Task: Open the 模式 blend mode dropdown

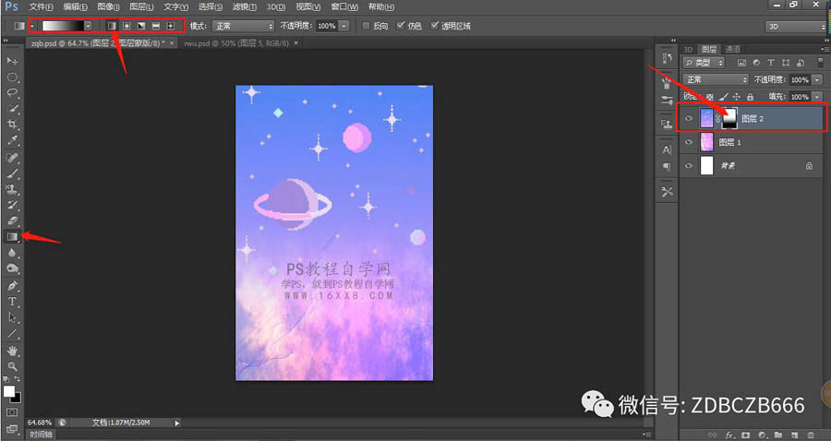Action: coord(243,26)
